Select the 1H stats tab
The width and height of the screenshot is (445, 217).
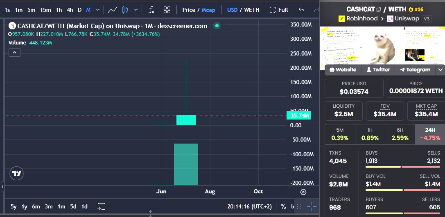[370, 134]
